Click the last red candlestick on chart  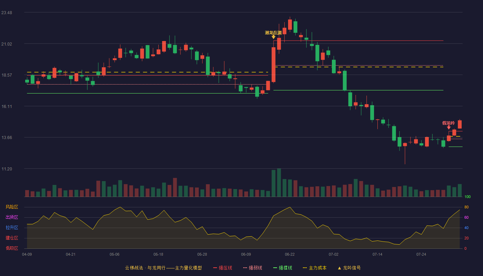click(460, 124)
